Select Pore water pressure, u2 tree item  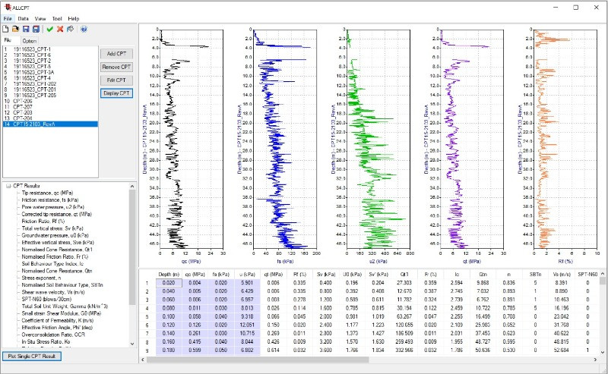[x=52, y=207]
